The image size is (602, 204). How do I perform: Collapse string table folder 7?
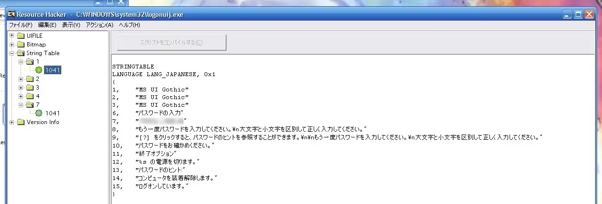(x=21, y=104)
